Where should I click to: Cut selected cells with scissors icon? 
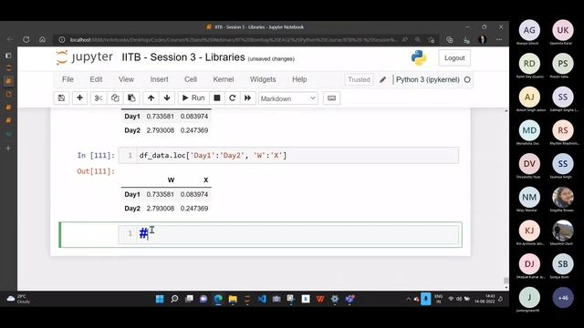click(x=99, y=98)
